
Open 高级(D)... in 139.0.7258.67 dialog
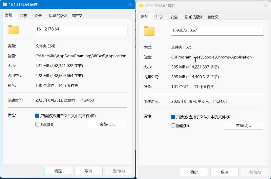pyautogui.click(x=243, y=125)
